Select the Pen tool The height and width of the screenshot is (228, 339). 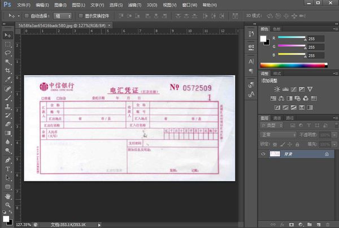click(8, 160)
